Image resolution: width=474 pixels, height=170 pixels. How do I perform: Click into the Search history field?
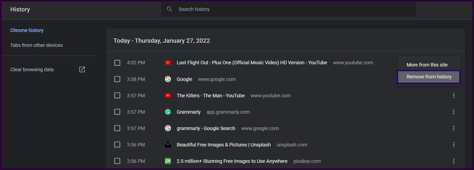[288, 9]
